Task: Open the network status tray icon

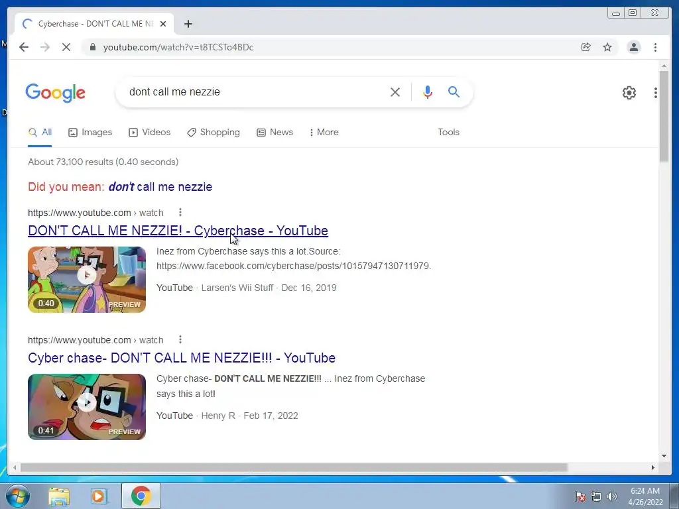Action: pyautogui.click(x=596, y=496)
